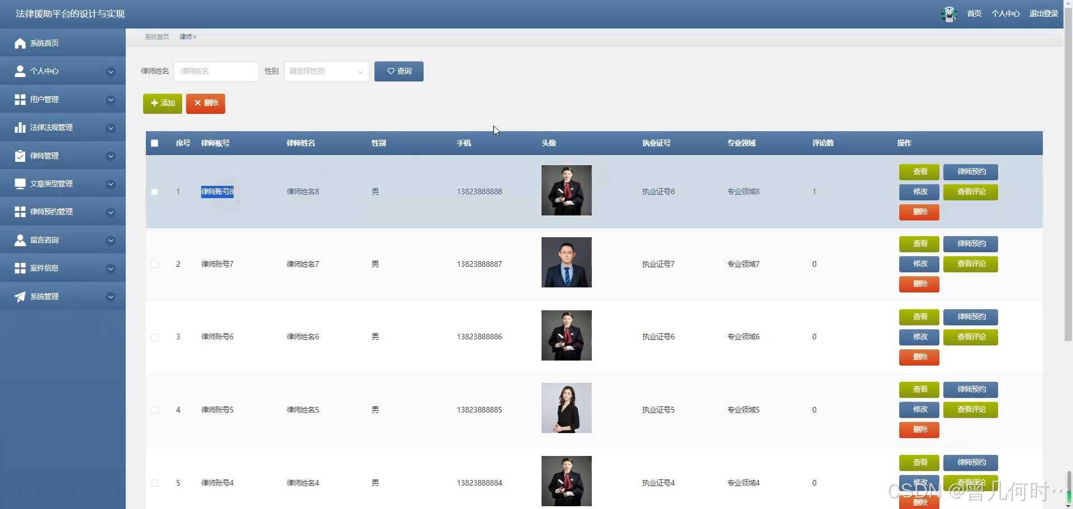Image resolution: width=1073 pixels, height=509 pixels.
Task: Click 查看评论 for 律师账号7
Action: click(971, 264)
